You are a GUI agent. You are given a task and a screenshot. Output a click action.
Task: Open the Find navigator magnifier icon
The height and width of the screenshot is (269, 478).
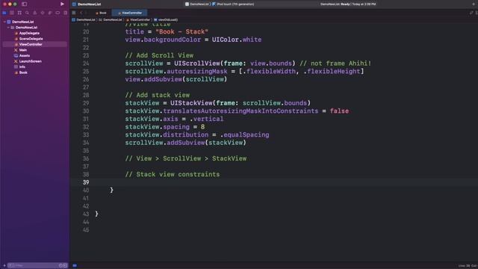coord(27,13)
